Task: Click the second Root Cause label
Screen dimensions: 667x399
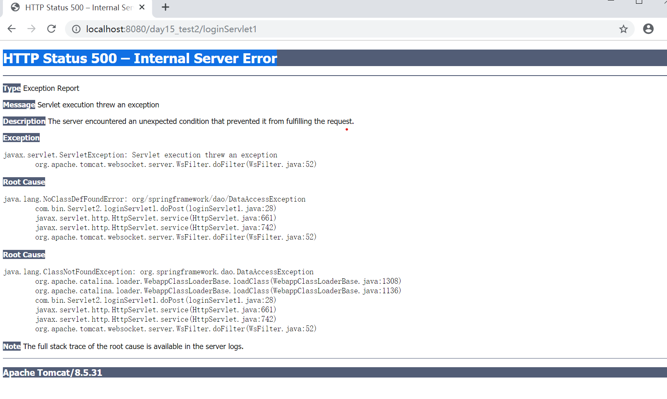Action: tap(24, 254)
